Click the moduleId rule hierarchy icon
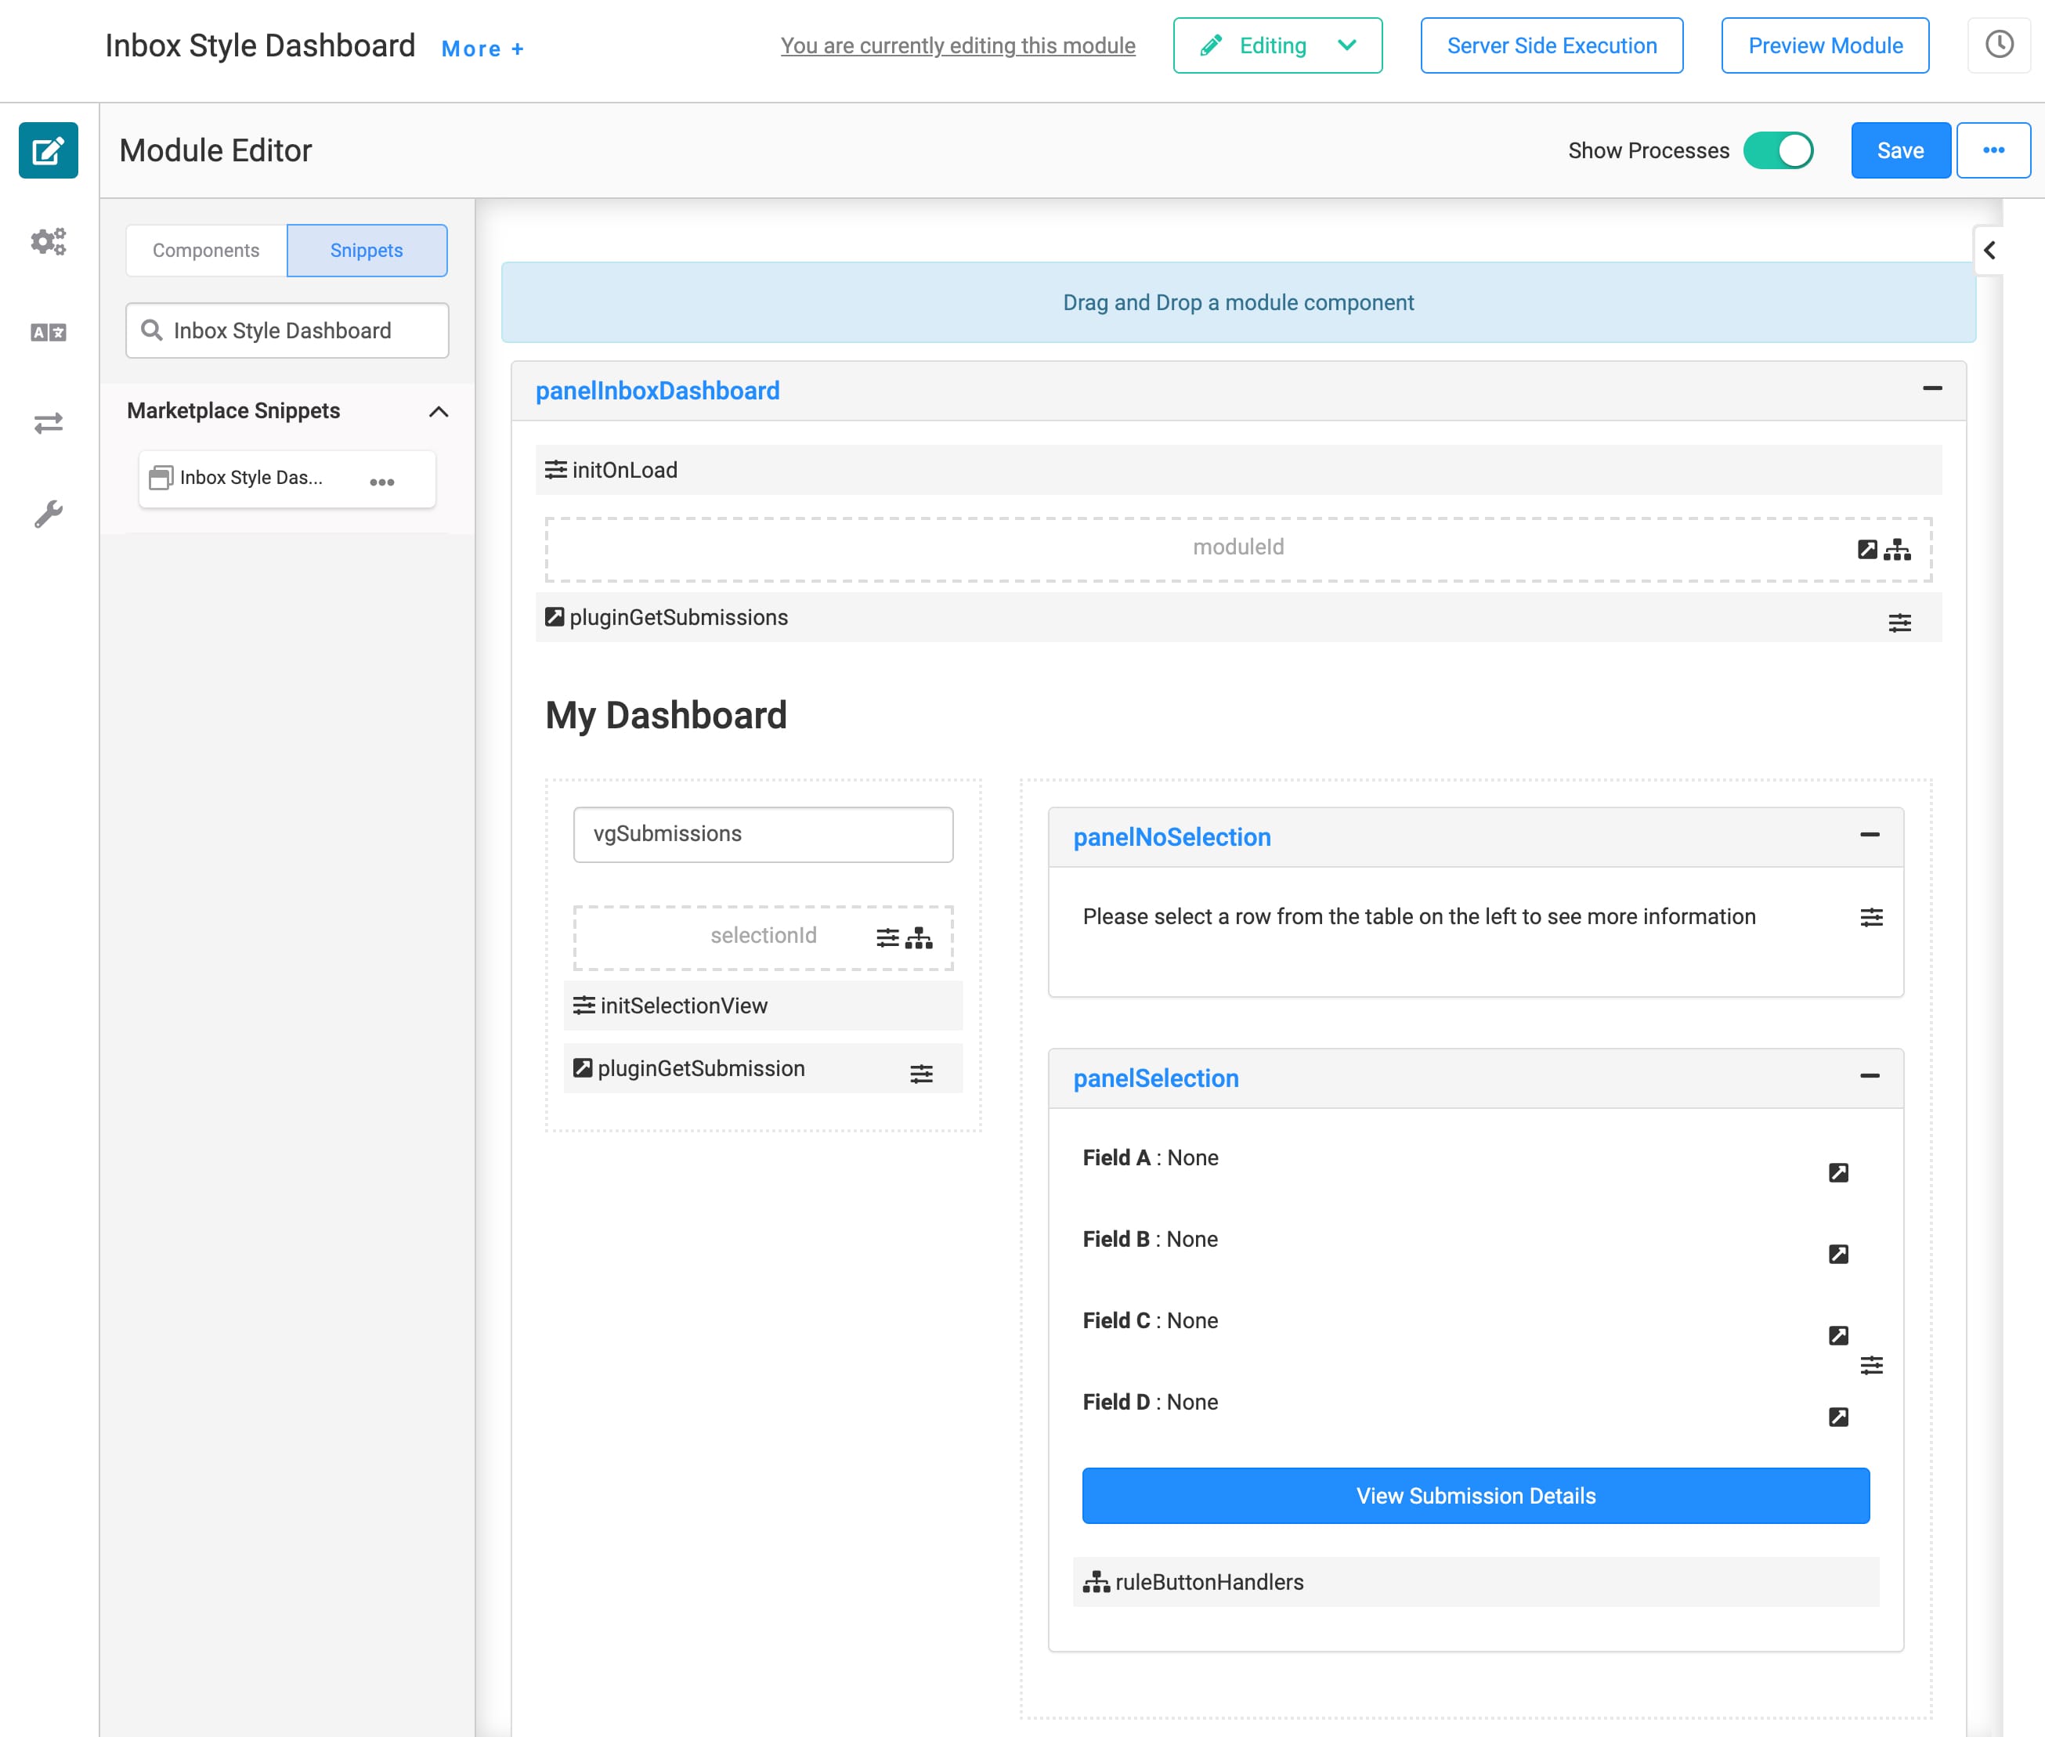 point(1897,550)
